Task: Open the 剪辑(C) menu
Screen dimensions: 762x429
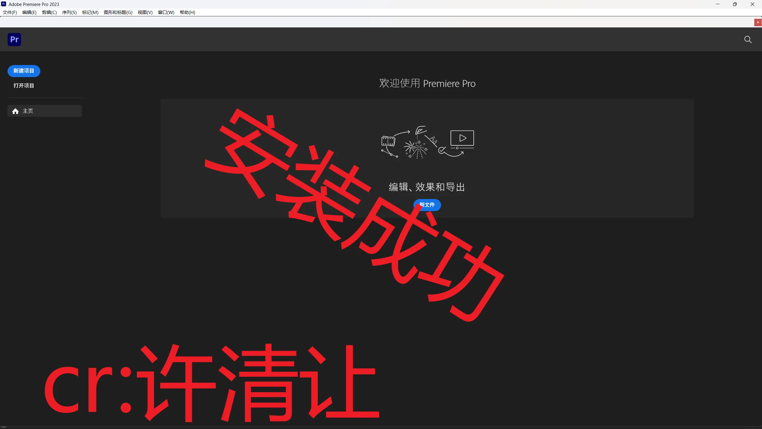Action: (x=49, y=12)
